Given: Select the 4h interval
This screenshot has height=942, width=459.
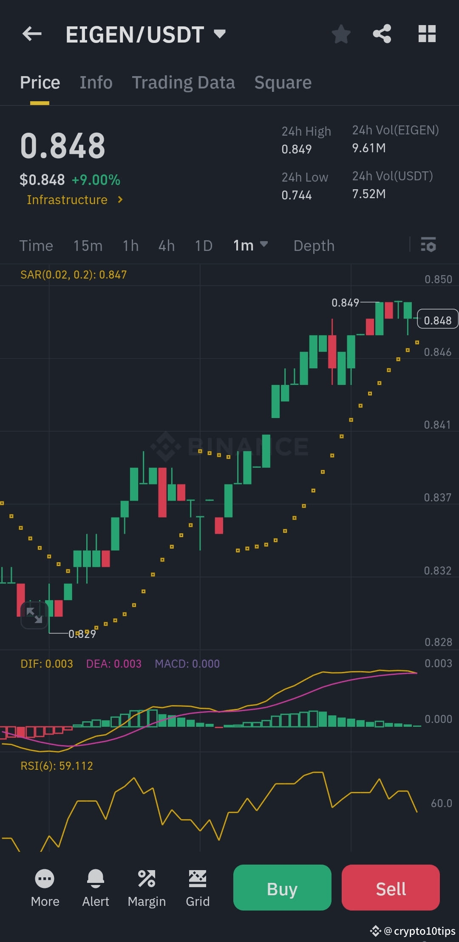Looking at the screenshot, I should [167, 245].
